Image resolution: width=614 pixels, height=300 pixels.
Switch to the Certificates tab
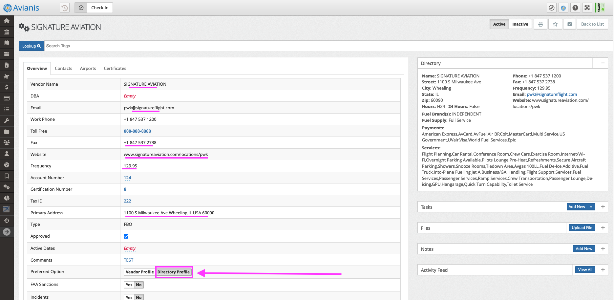coord(115,68)
